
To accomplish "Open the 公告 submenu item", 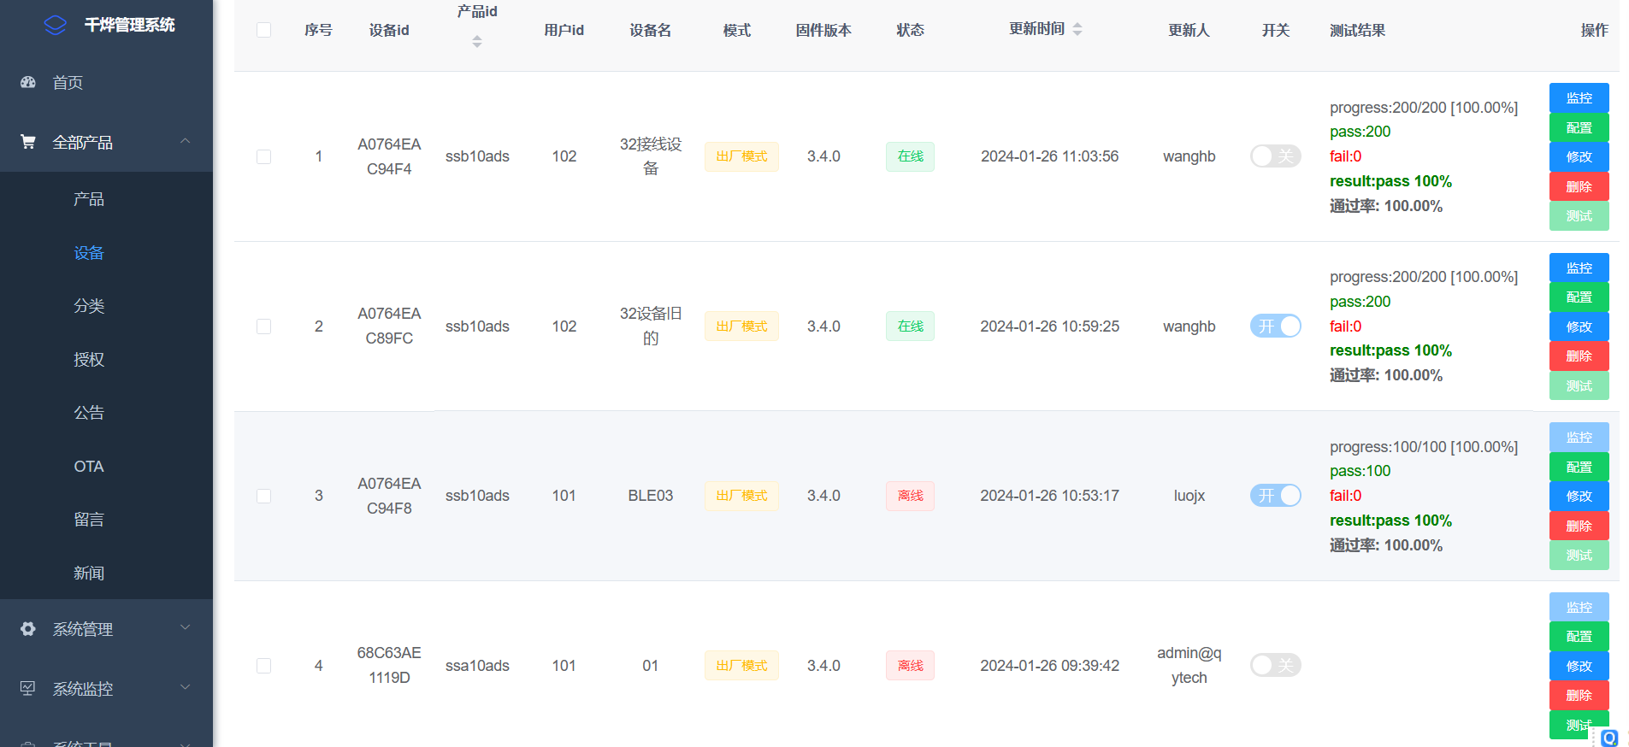I will coord(89,413).
